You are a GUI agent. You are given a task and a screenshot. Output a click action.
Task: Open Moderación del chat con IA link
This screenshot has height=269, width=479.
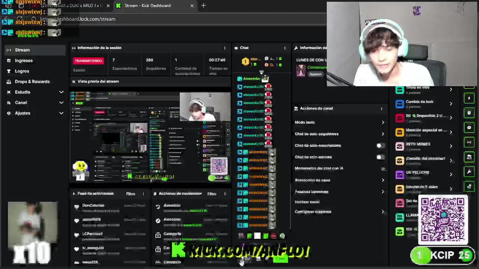[340, 168]
